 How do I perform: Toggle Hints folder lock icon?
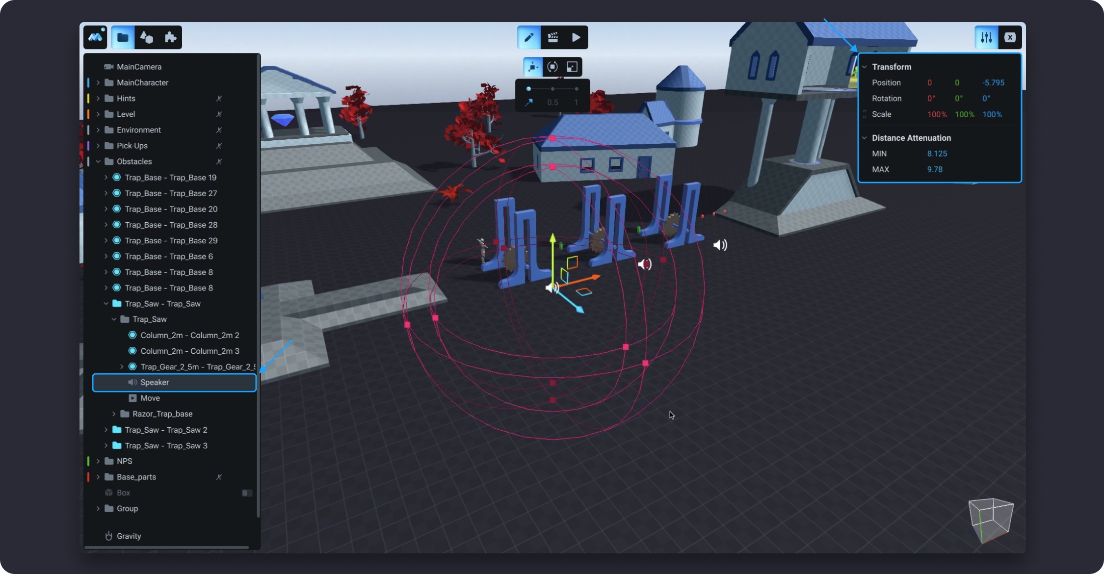pos(219,99)
